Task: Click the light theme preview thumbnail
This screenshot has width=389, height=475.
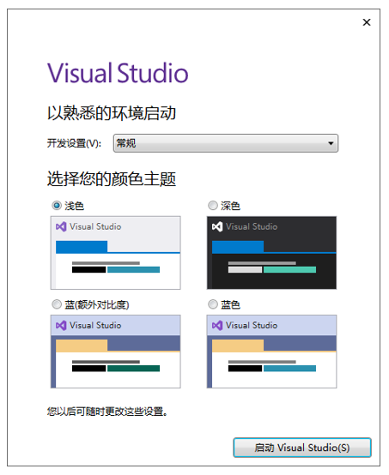Action: [116, 253]
